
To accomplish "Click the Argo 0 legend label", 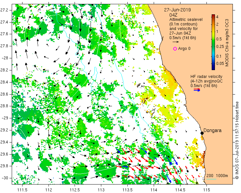I will click(184, 49).
